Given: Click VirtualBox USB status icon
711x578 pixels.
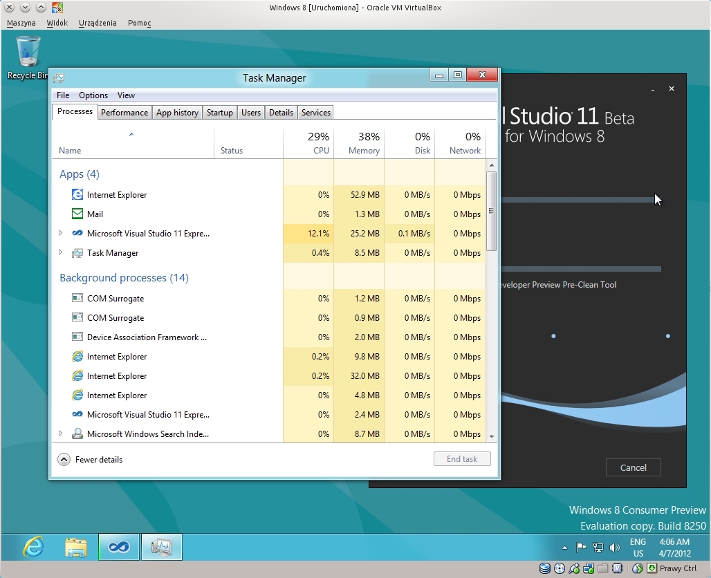Looking at the screenshot, I should click(574, 568).
